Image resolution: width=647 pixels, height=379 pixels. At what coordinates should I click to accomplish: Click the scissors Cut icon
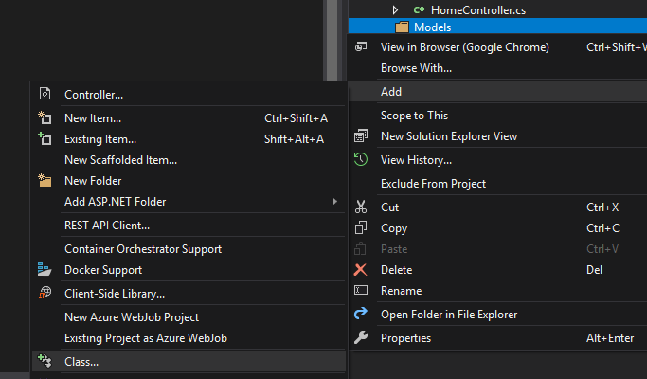click(x=361, y=207)
